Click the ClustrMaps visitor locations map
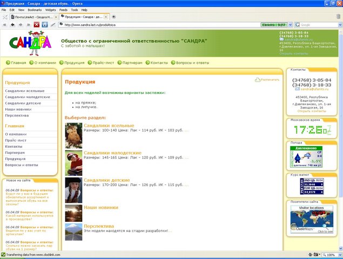 (x=312, y=218)
